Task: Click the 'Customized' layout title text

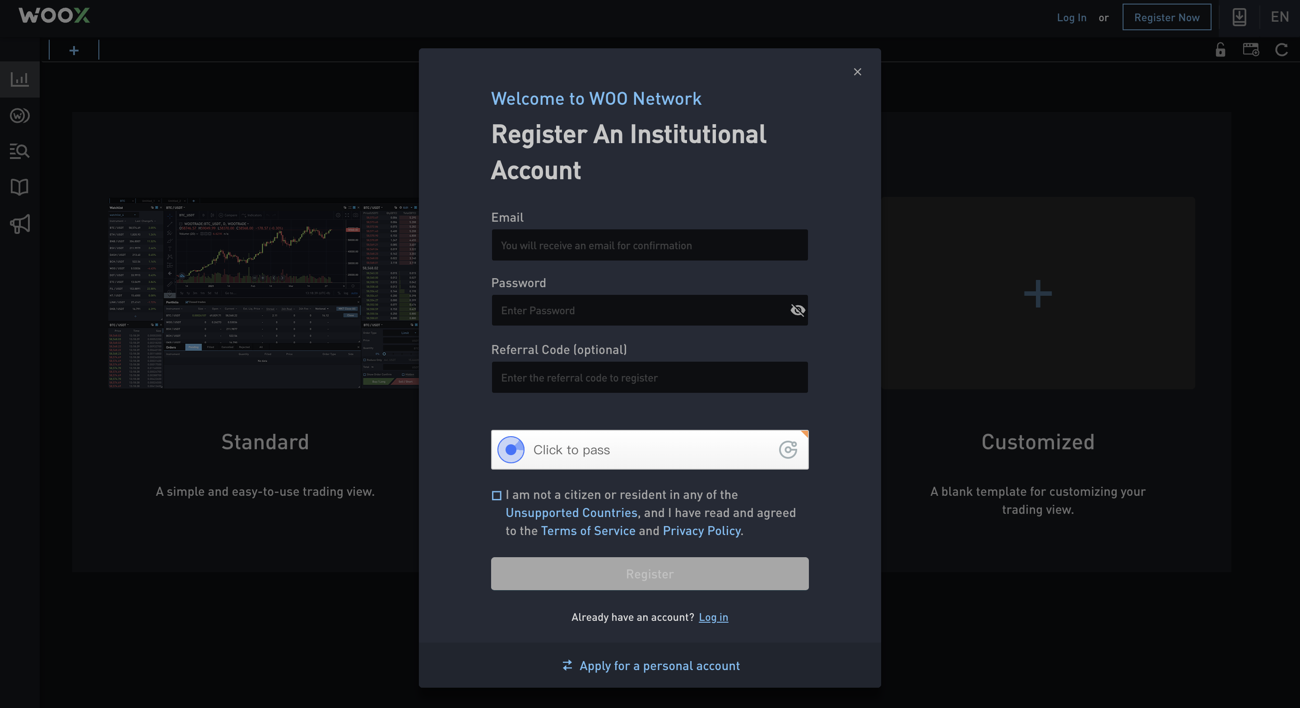Action: 1038,442
